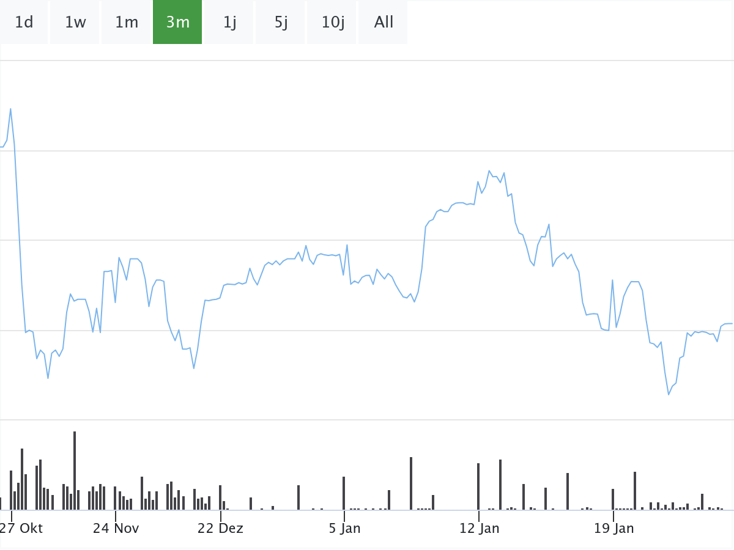Click the highest peak of price line
Image resolution: width=734 pixels, height=550 pixels.
point(10,109)
